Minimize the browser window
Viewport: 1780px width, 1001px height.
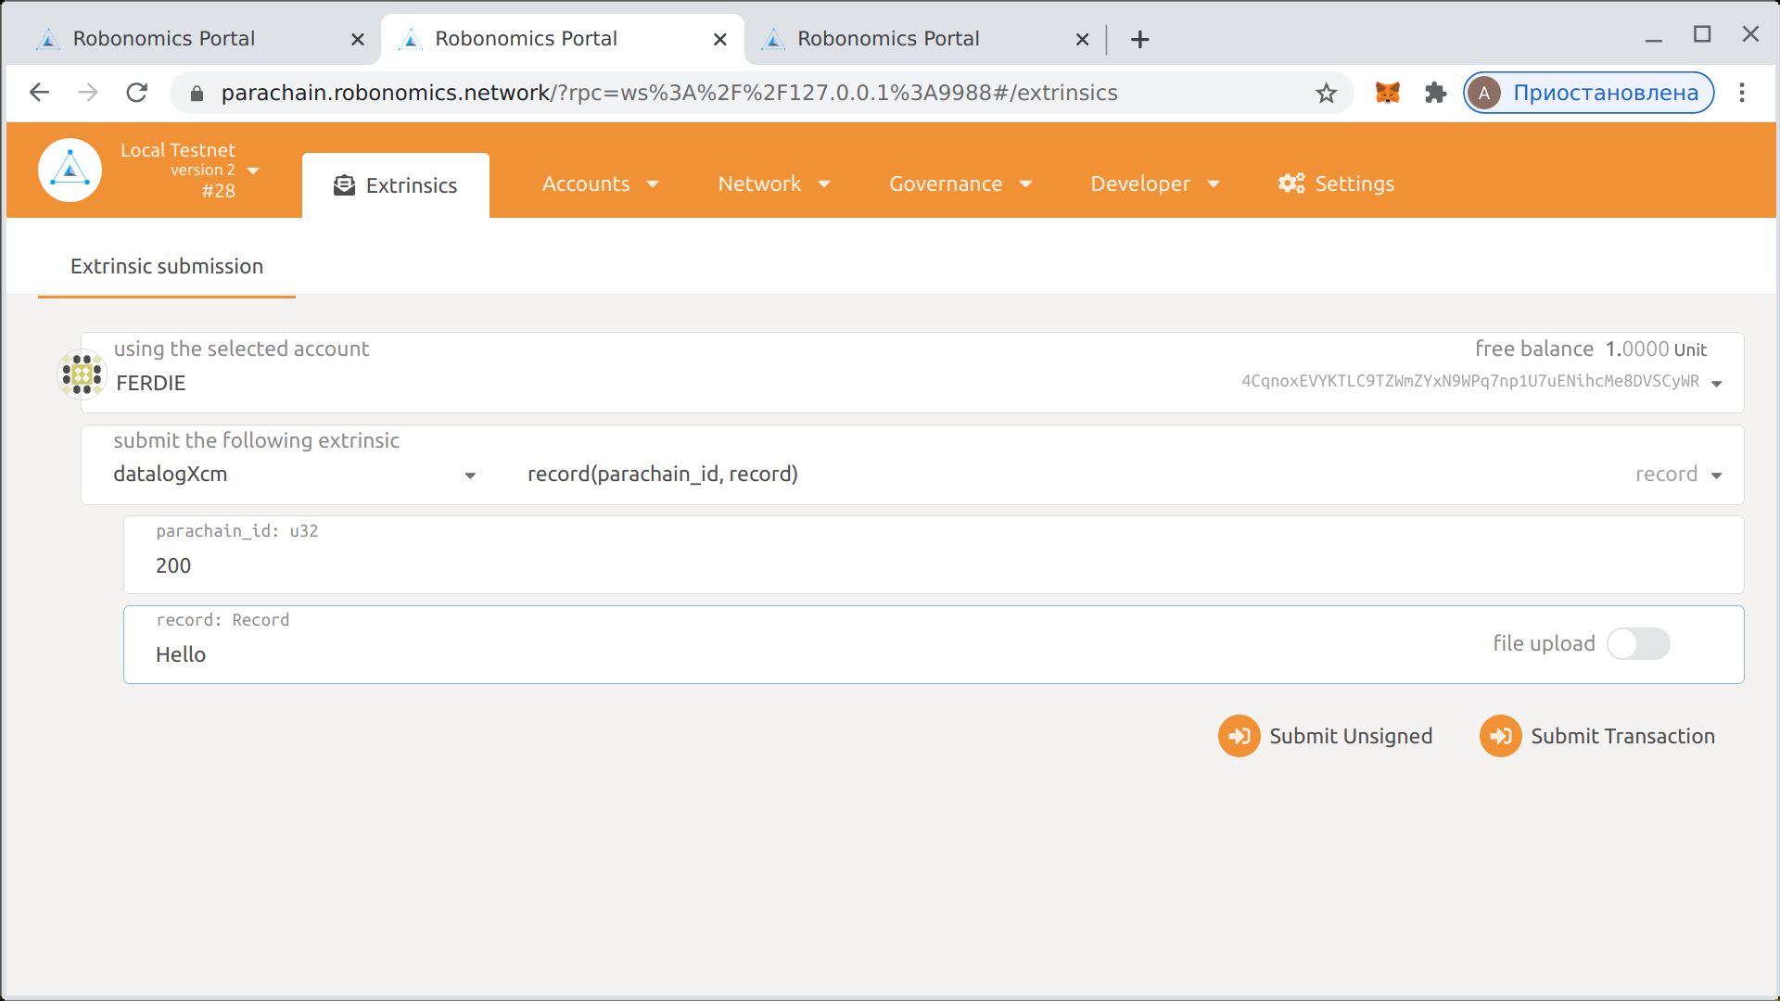[1654, 39]
